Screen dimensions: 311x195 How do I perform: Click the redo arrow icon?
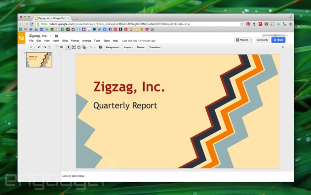point(44,47)
